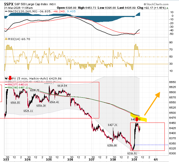Click the MACD histogram's latest positive bar
179x162 pixels.
pos(139,14)
